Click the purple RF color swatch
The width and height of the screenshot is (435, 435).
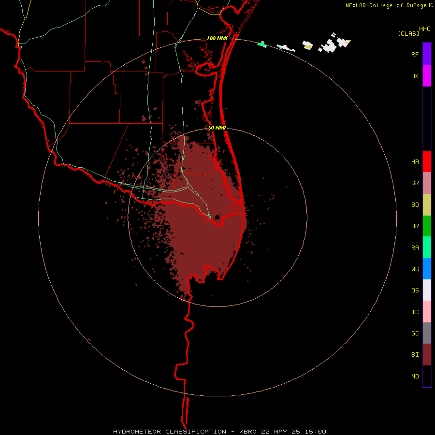pyautogui.click(x=427, y=54)
